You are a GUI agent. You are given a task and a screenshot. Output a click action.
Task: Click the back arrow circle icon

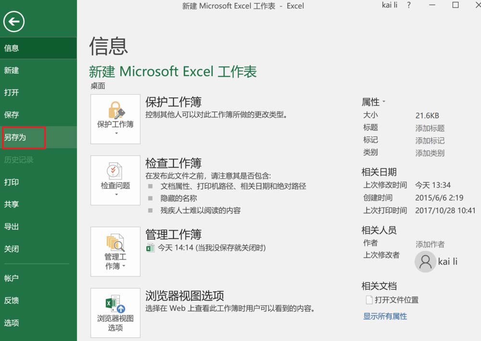click(14, 22)
